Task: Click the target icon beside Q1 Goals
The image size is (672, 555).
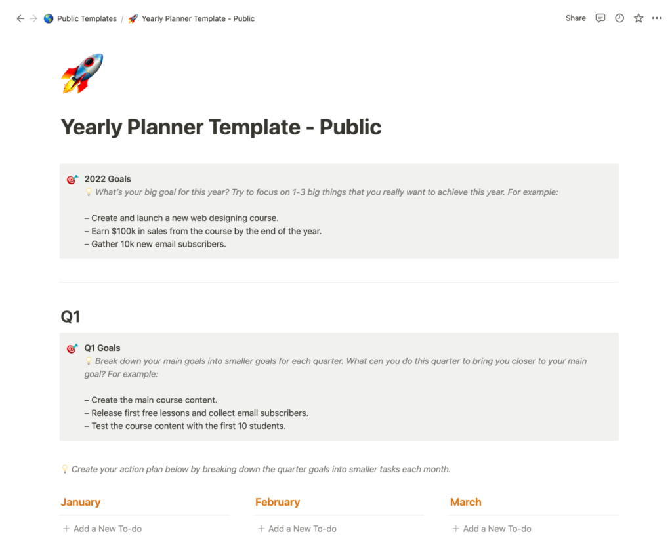Action: click(x=72, y=348)
